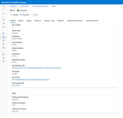Open the Git commit hash link
Image resolution: width=123 pixels, height=118 pixels.
click(x=30, y=79)
